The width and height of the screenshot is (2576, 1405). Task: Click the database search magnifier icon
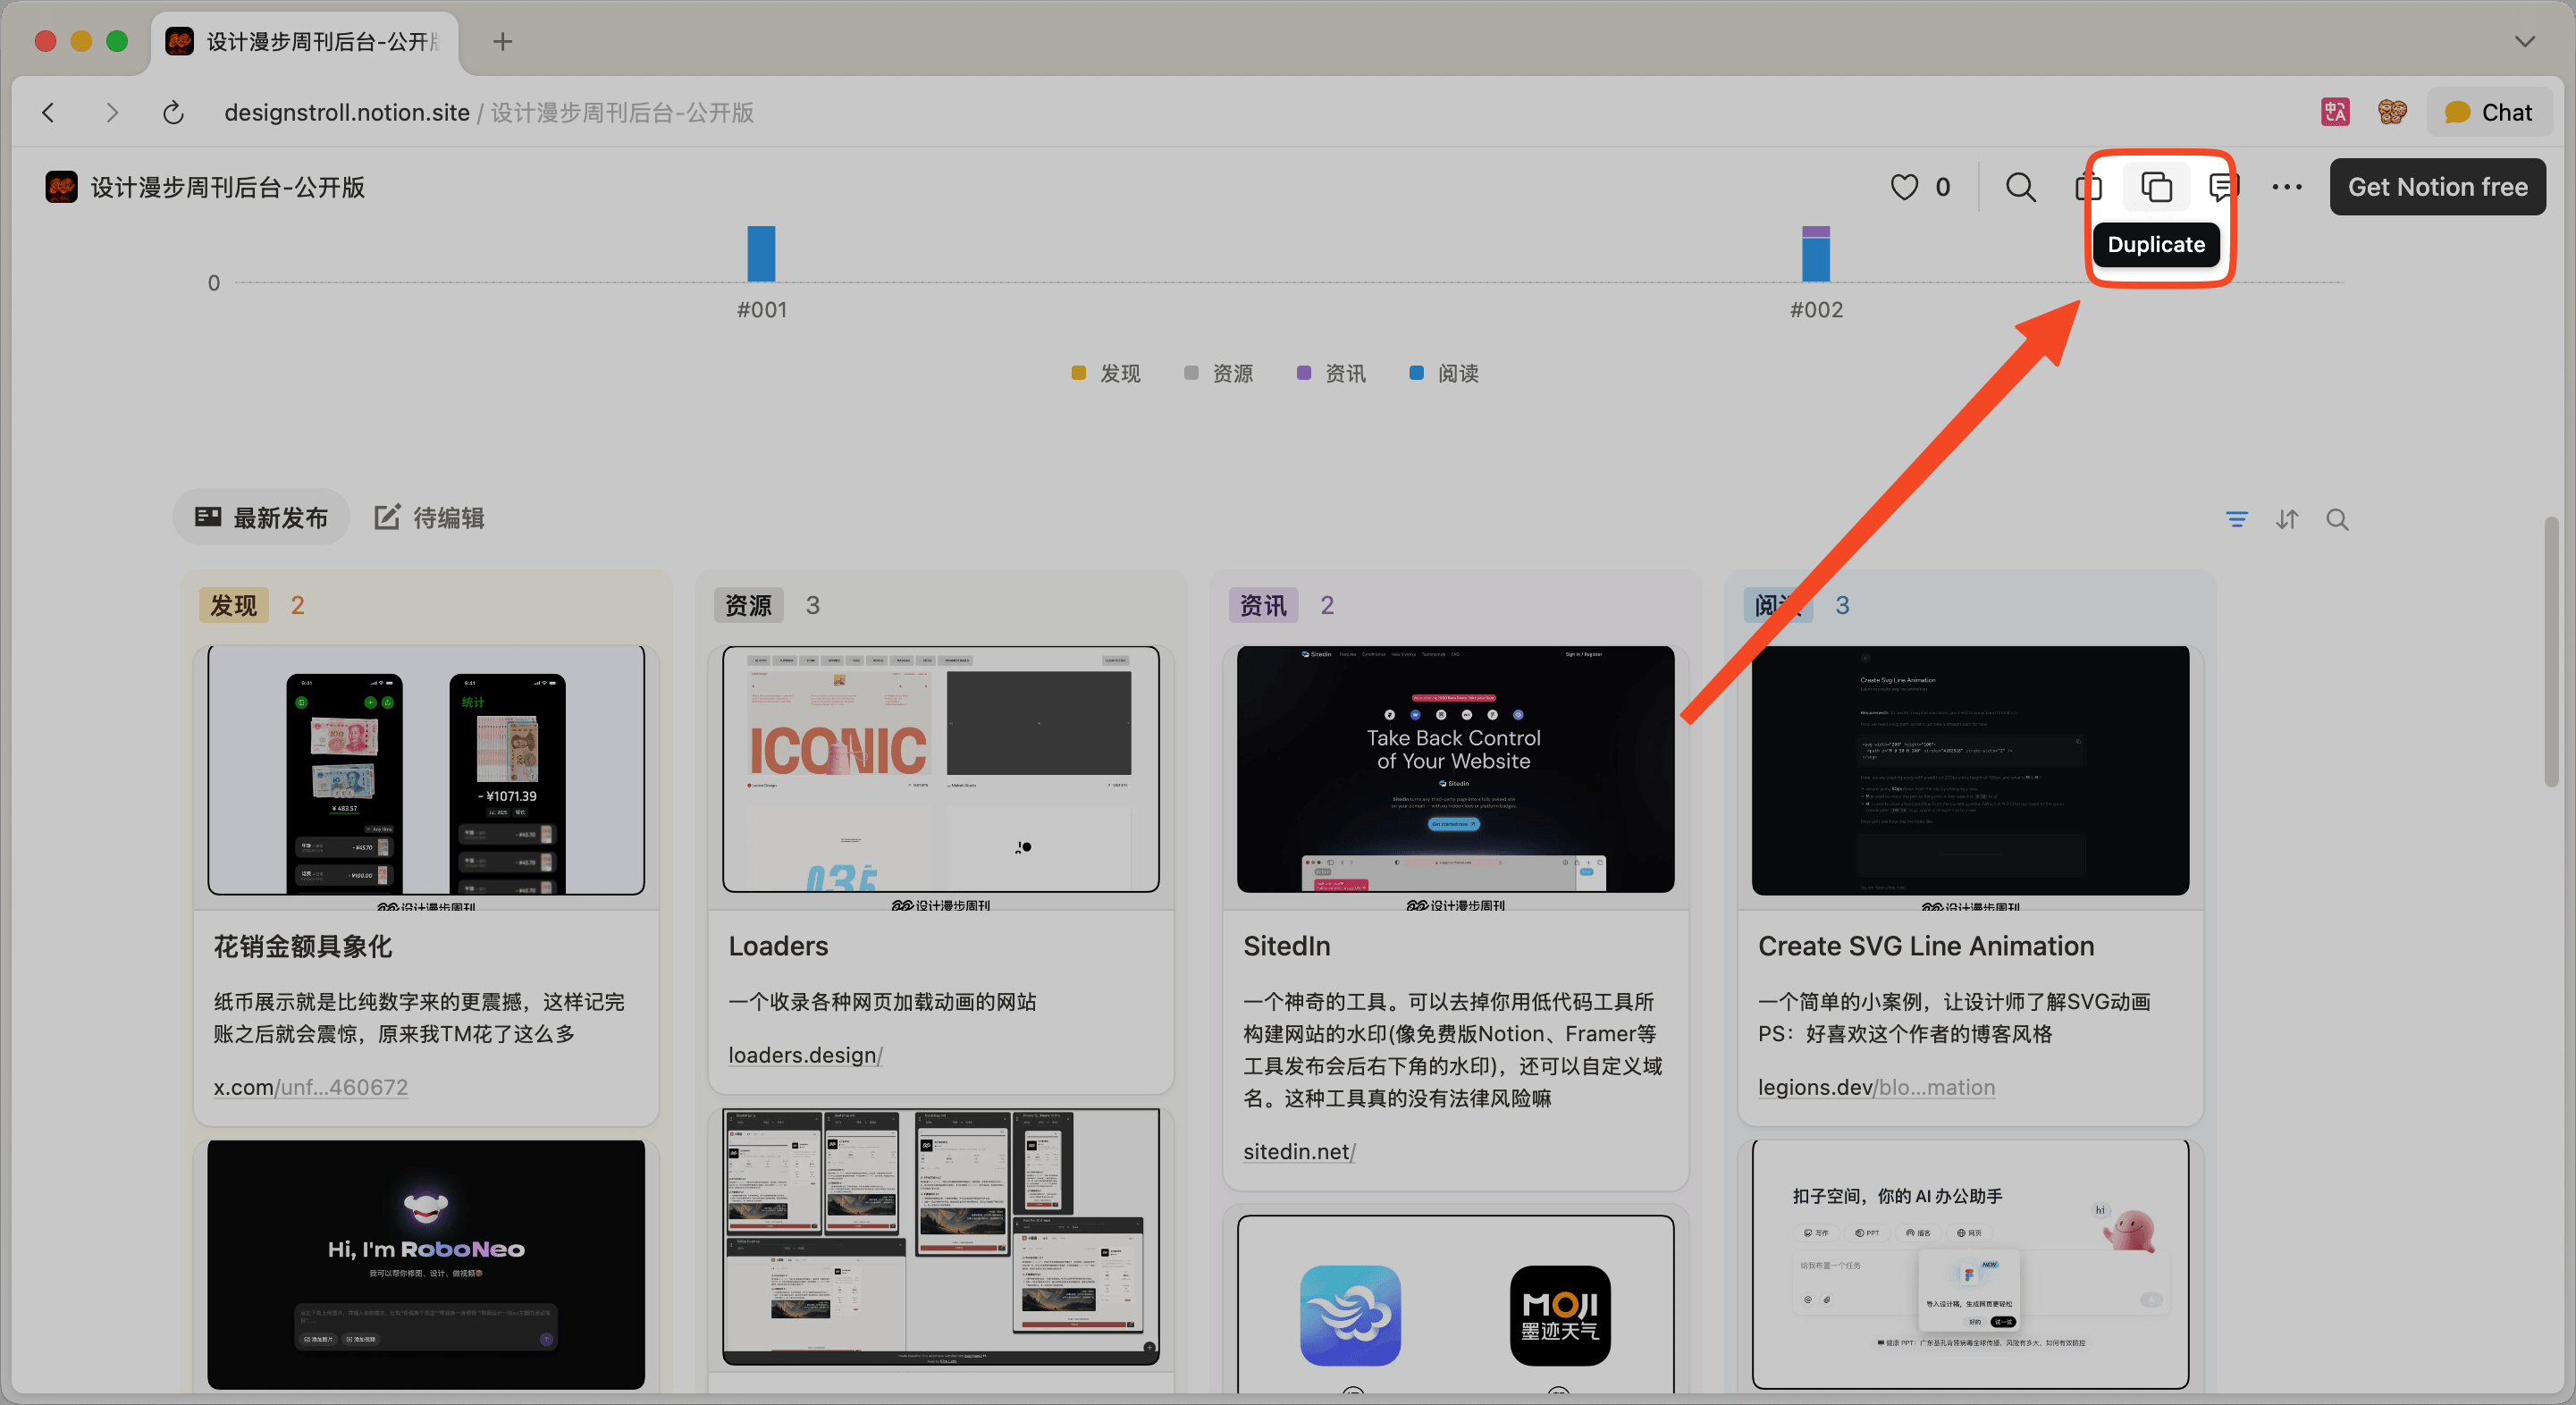[x=2337, y=519]
